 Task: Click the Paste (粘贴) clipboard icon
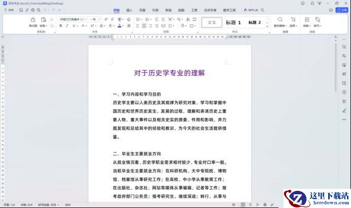click(44, 20)
